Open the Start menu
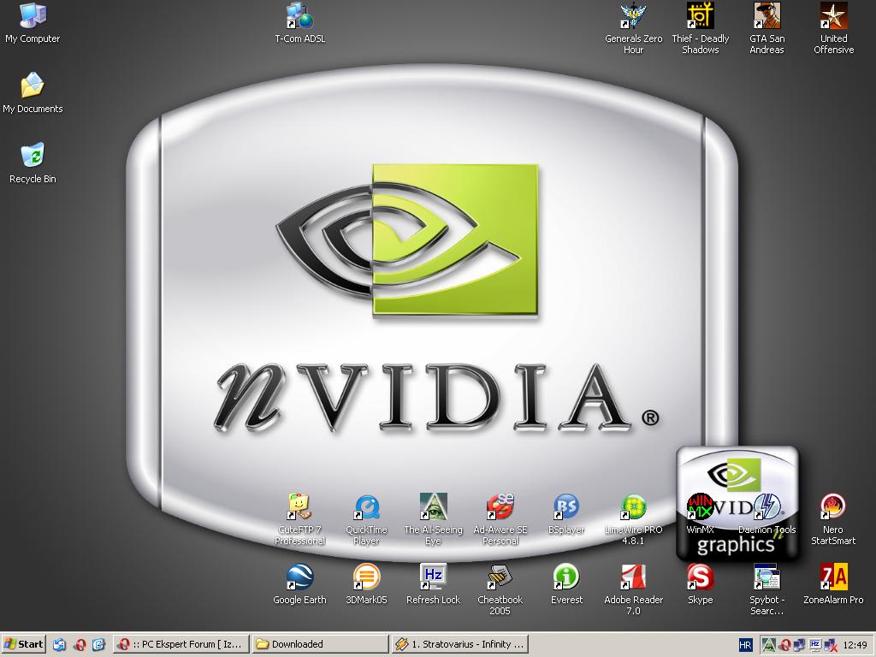The image size is (876, 657). coord(23,644)
